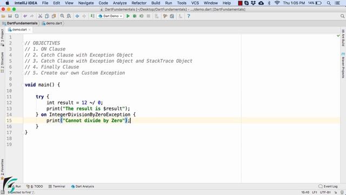
Task: Click the LF line separator selector
Action: 315,192
